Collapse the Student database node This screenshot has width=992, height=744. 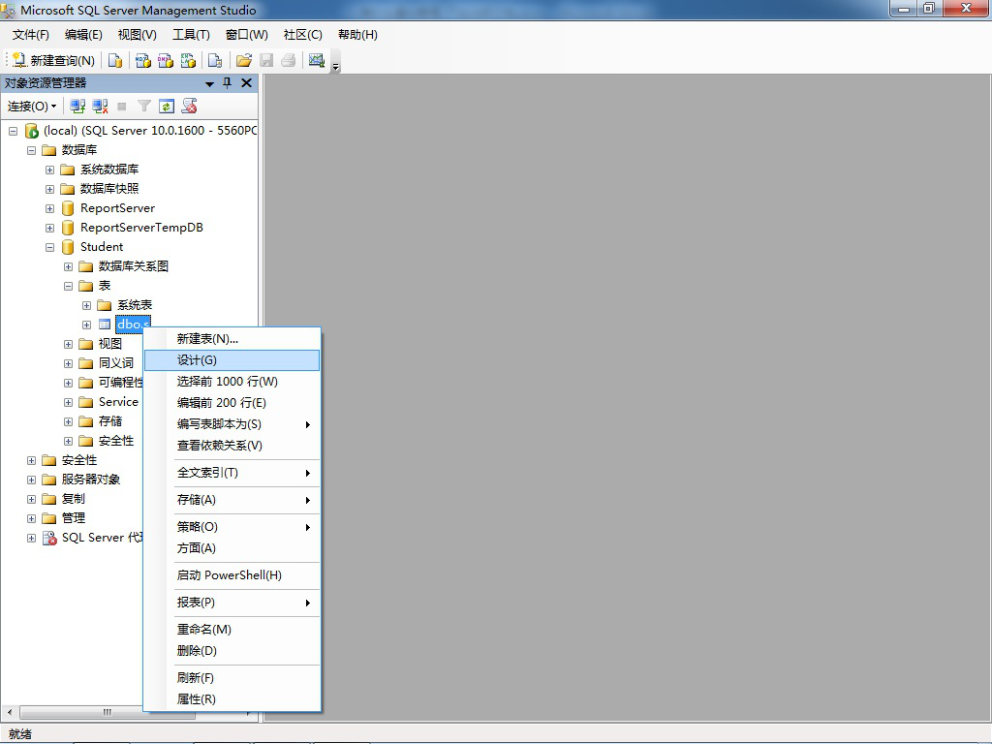pyautogui.click(x=49, y=247)
